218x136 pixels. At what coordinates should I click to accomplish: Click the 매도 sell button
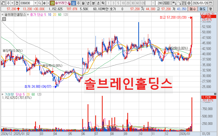pyautogui.click(x=202, y=9)
